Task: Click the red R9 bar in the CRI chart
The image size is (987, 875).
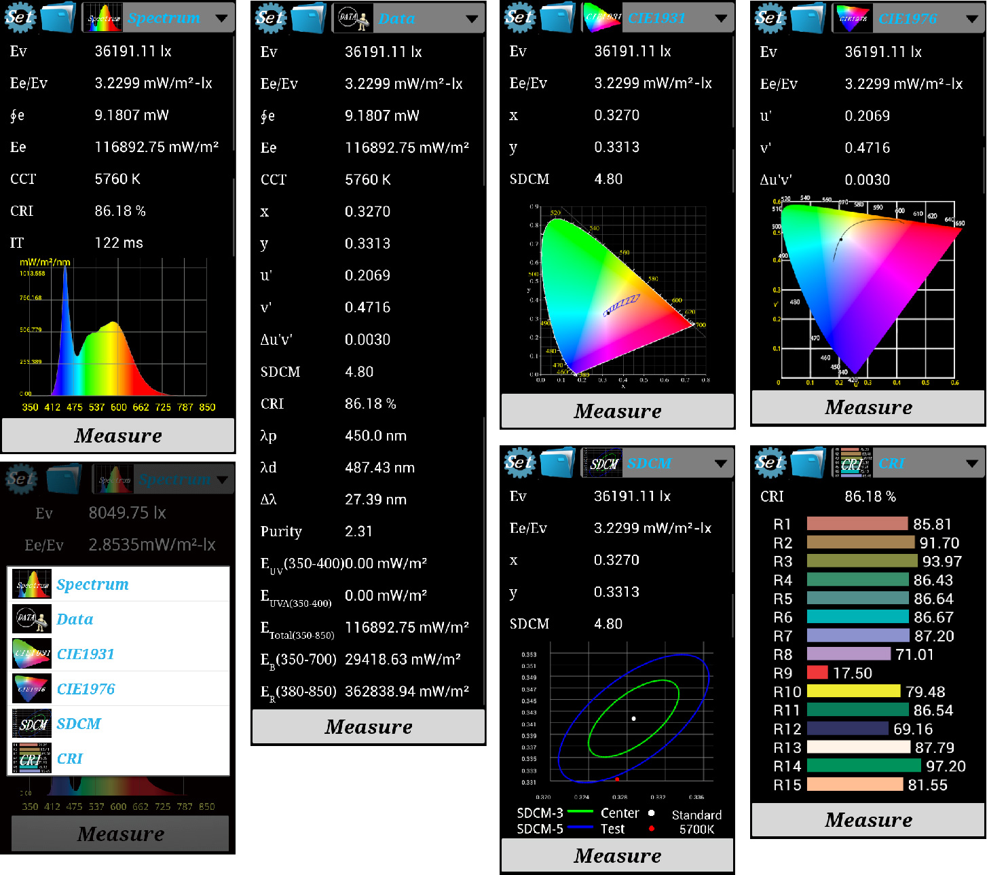Action: coord(817,673)
